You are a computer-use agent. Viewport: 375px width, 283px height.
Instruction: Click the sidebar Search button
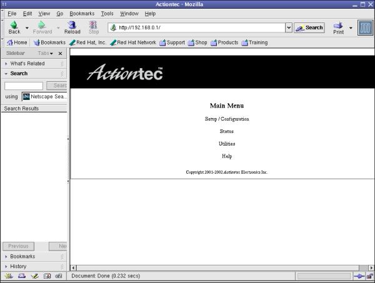point(57,86)
